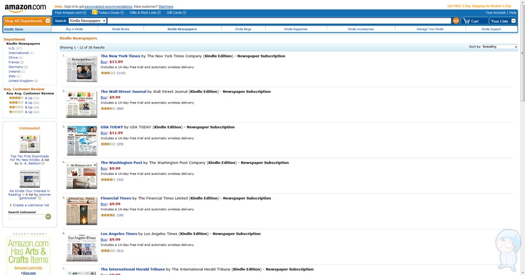Image resolution: width=525 pixels, height=275 pixels.
Task: Click the Today's Deals gift icon
Action: coord(95,12)
